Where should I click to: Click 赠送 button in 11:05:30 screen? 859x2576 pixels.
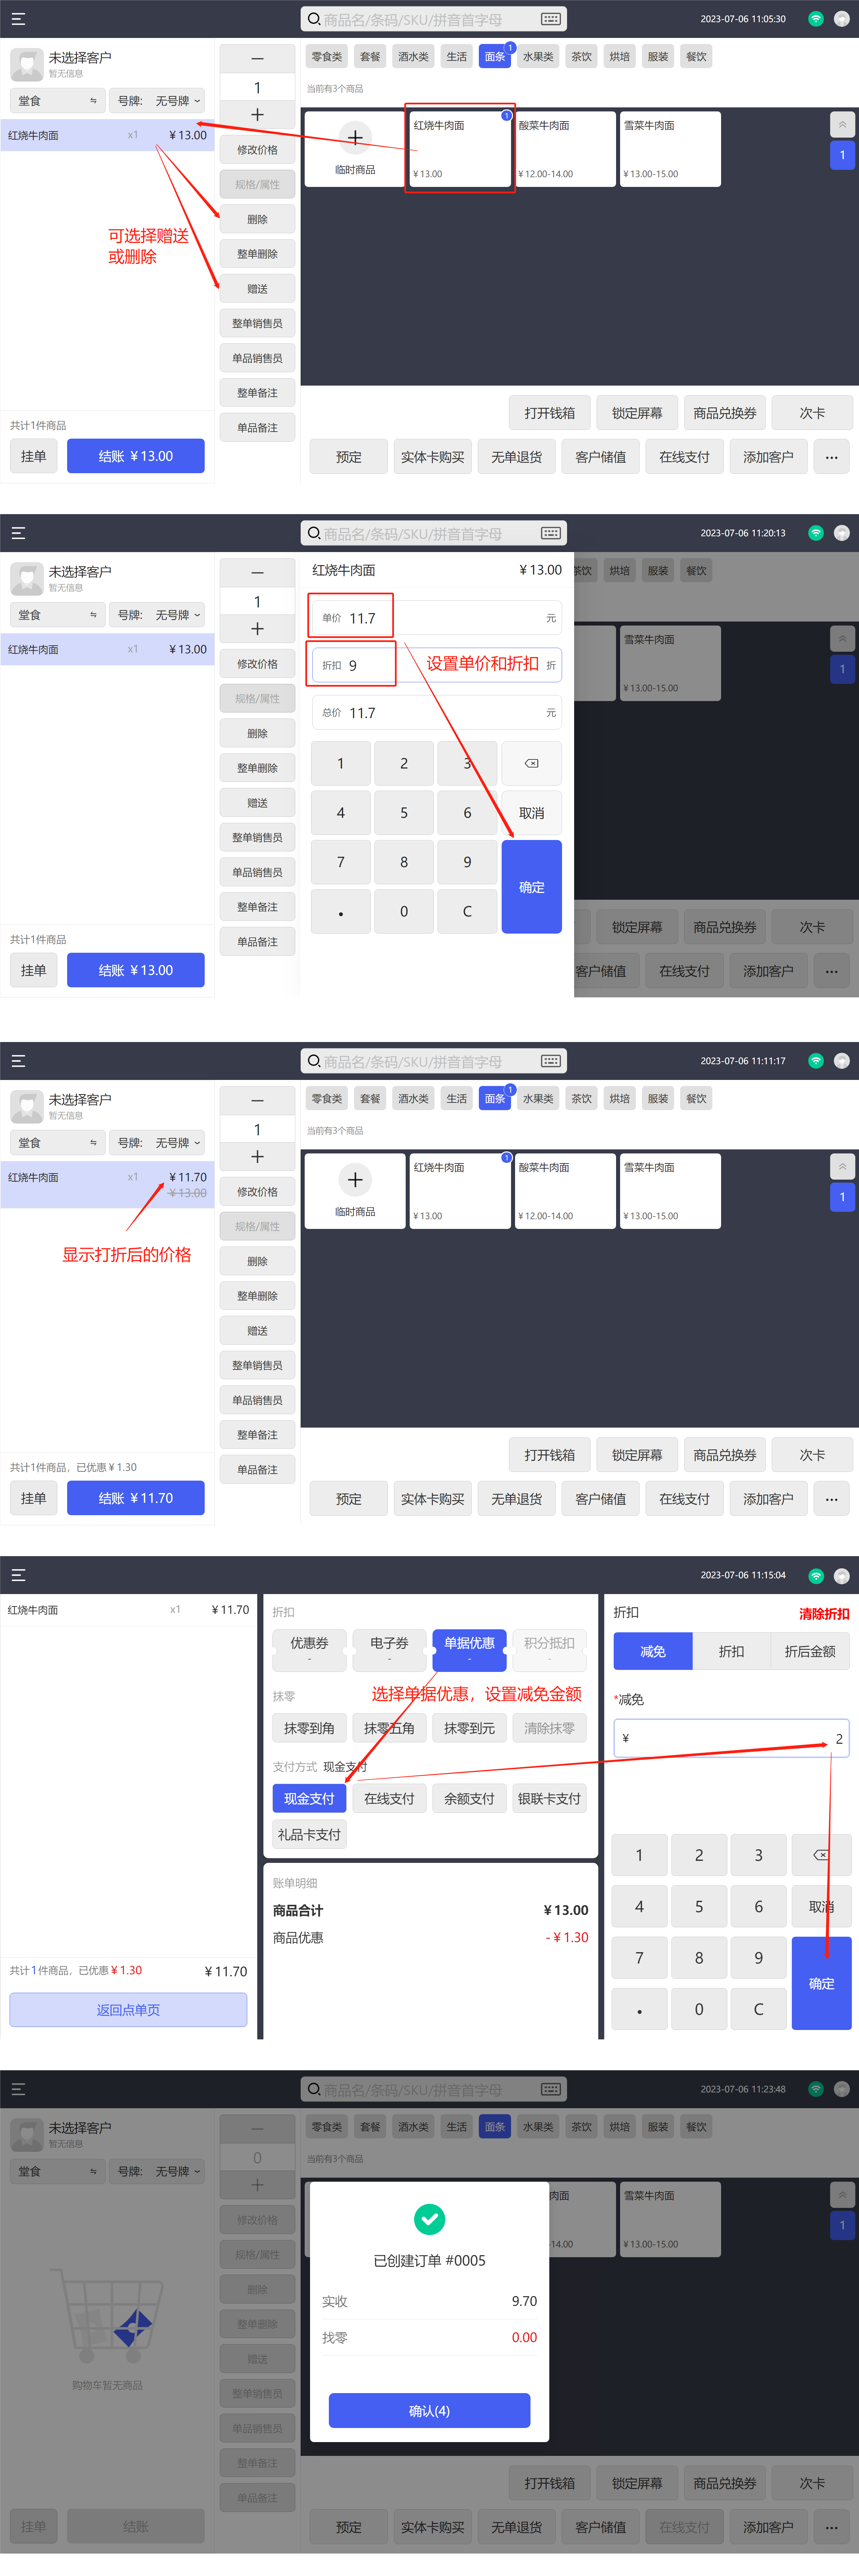pyautogui.click(x=257, y=289)
